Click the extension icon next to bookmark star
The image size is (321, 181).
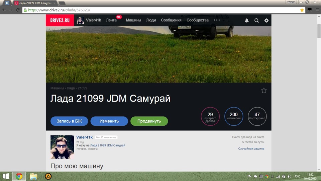pos(310,10)
